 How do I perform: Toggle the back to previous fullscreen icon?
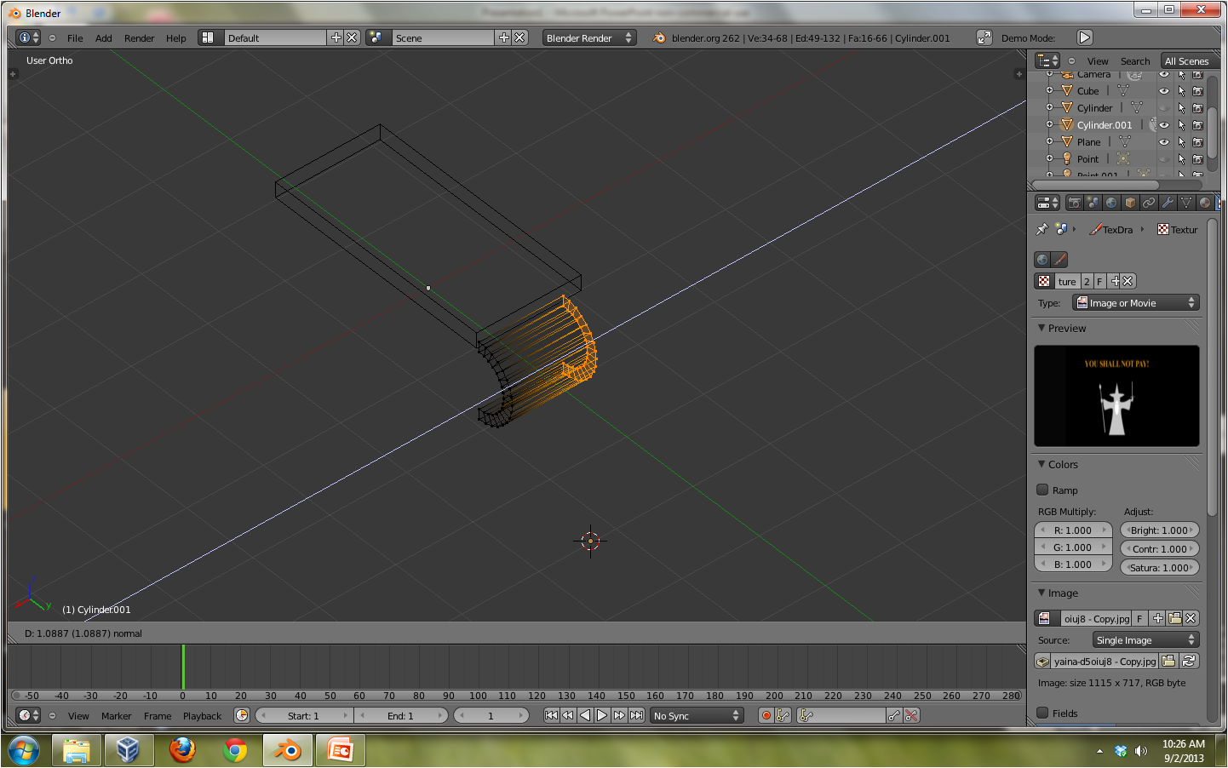(984, 37)
